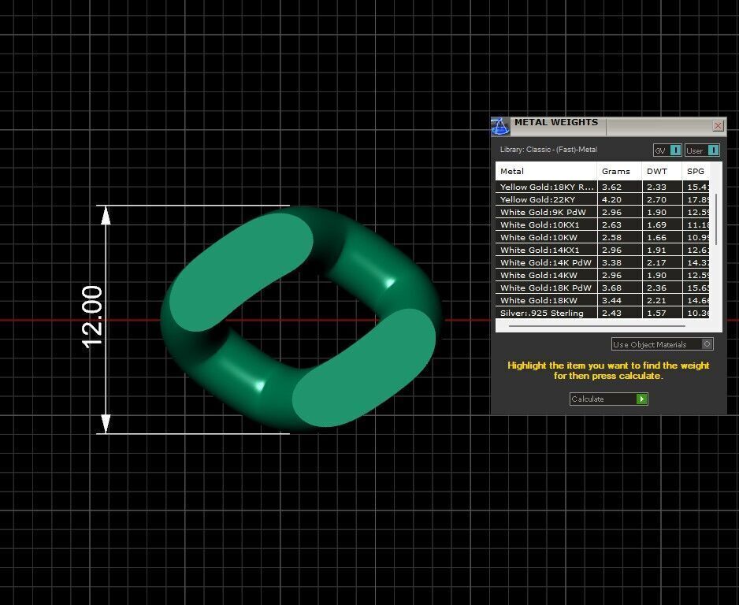This screenshot has height=605, width=739.
Task: Sort by the Metal column header
Action: pyautogui.click(x=546, y=171)
